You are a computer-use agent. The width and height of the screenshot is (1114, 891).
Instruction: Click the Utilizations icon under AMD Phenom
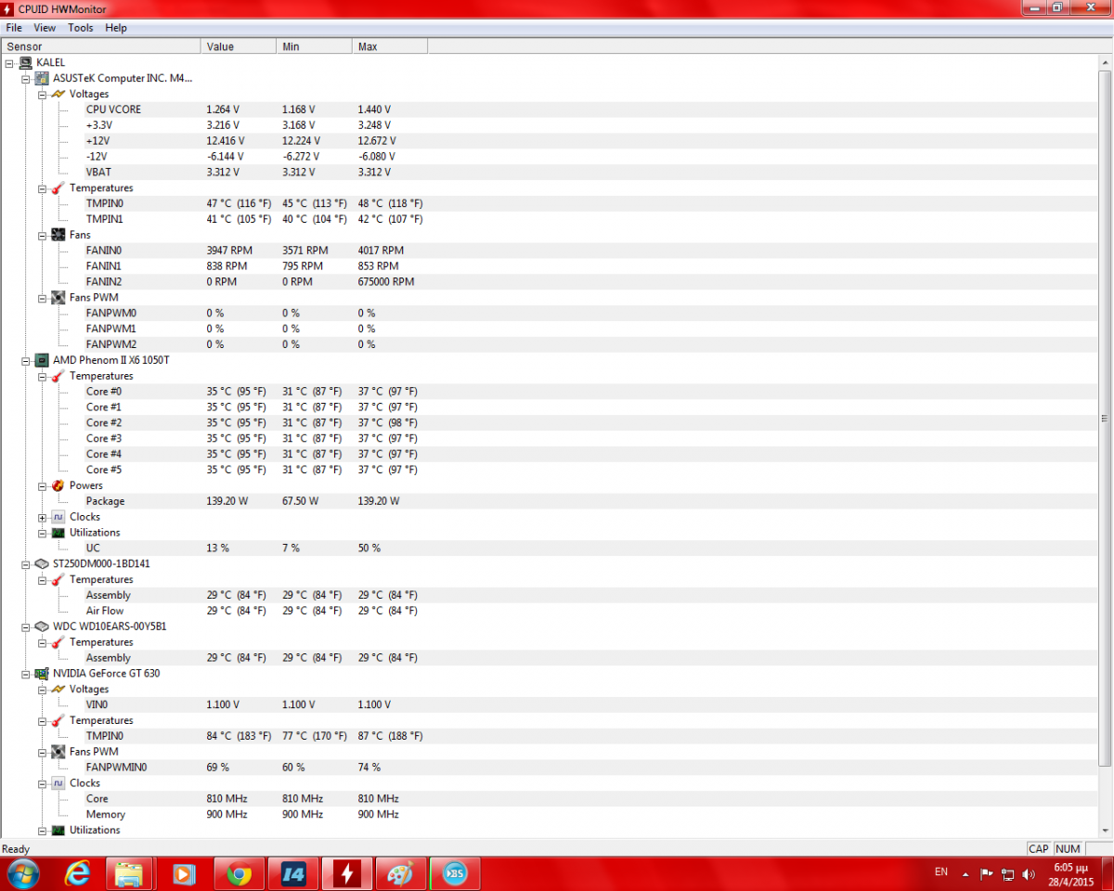[58, 533]
